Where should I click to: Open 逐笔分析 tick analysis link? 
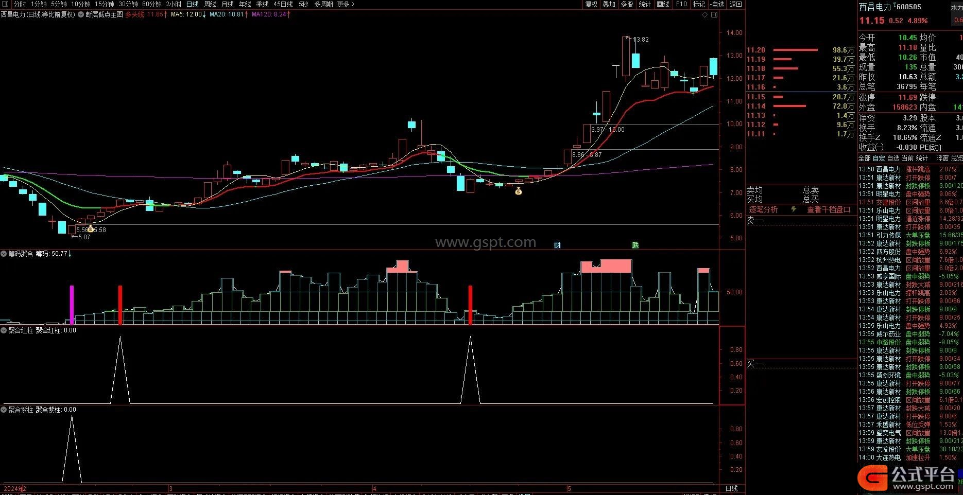point(763,209)
